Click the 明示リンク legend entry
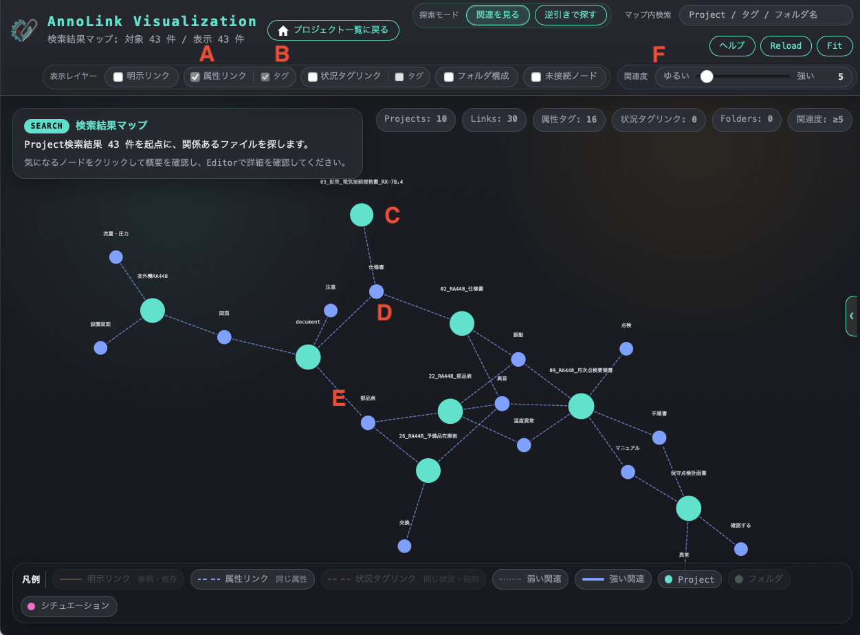The width and height of the screenshot is (860, 635). [x=118, y=579]
